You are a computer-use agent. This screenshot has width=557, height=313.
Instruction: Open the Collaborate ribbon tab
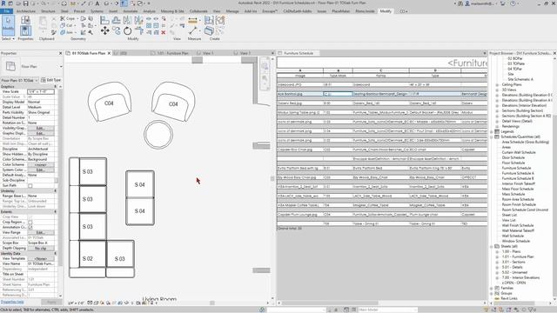tap(198, 11)
